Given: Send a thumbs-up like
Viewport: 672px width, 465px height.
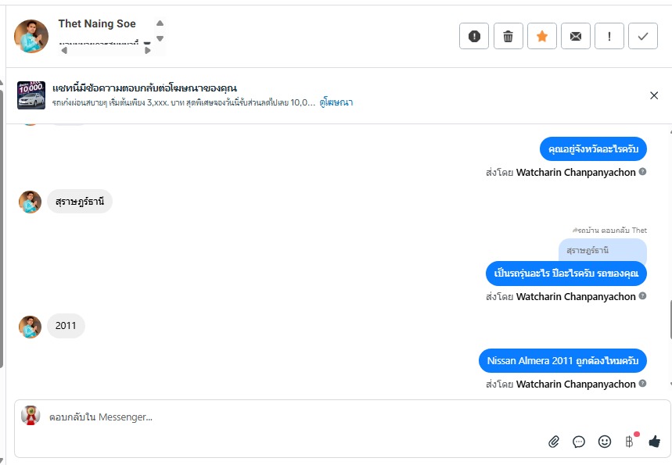Looking at the screenshot, I should point(654,442).
